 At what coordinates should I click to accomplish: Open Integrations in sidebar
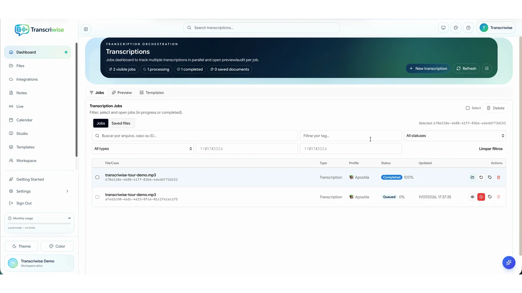point(38,79)
